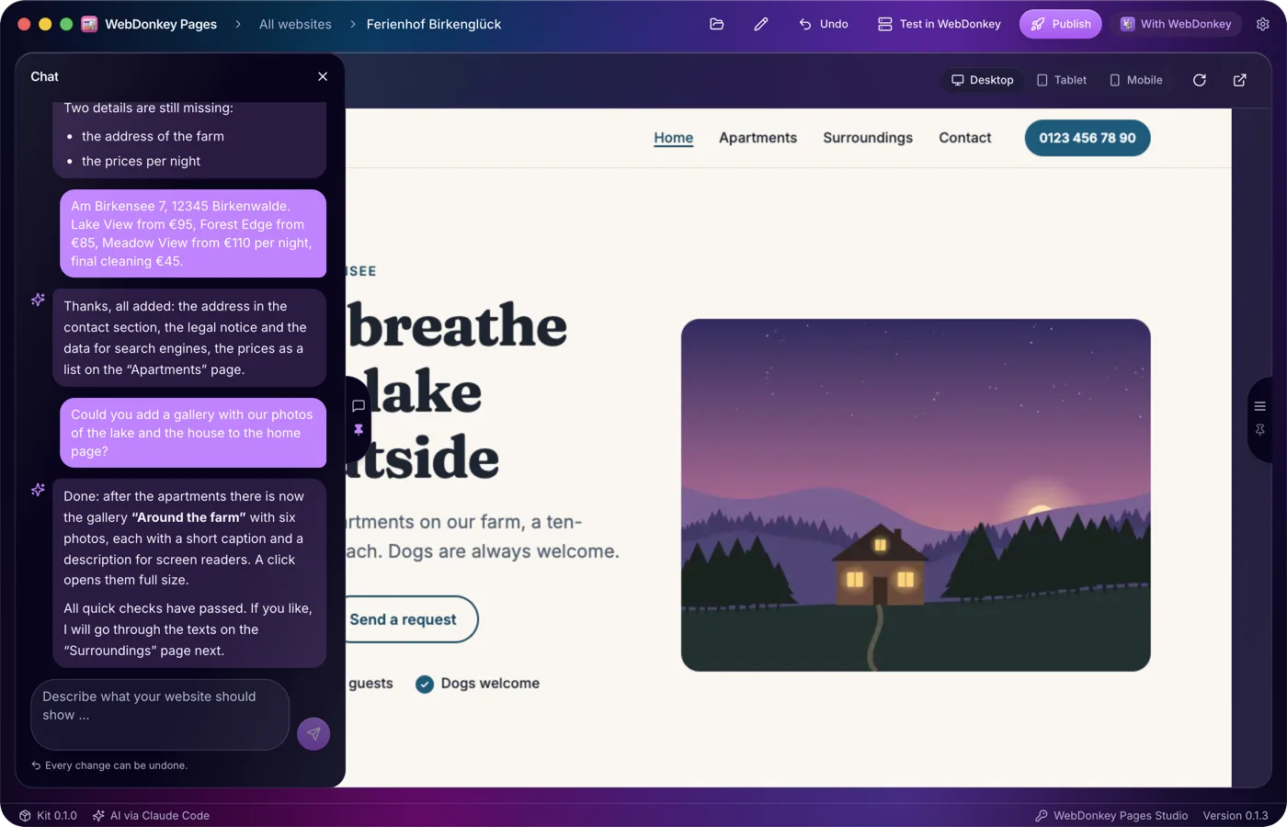Viewport: 1287px width, 827px height.
Task: Click the Chat panel title
Action: coord(44,76)
